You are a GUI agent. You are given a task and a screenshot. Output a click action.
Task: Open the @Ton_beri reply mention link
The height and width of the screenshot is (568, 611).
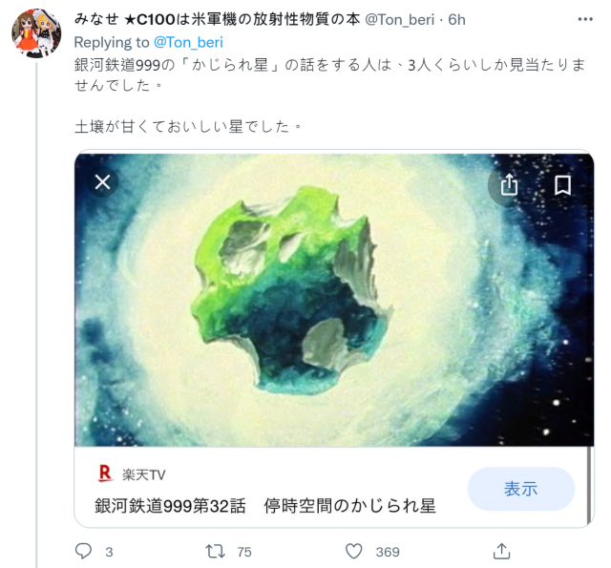188,42
